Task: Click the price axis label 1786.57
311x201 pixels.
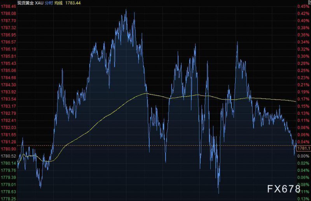Action: point(8,42)
